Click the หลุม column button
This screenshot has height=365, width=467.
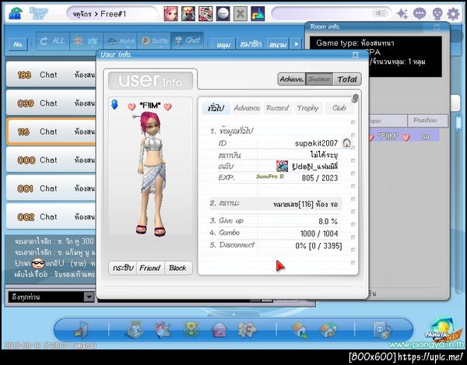pos(223,44)
